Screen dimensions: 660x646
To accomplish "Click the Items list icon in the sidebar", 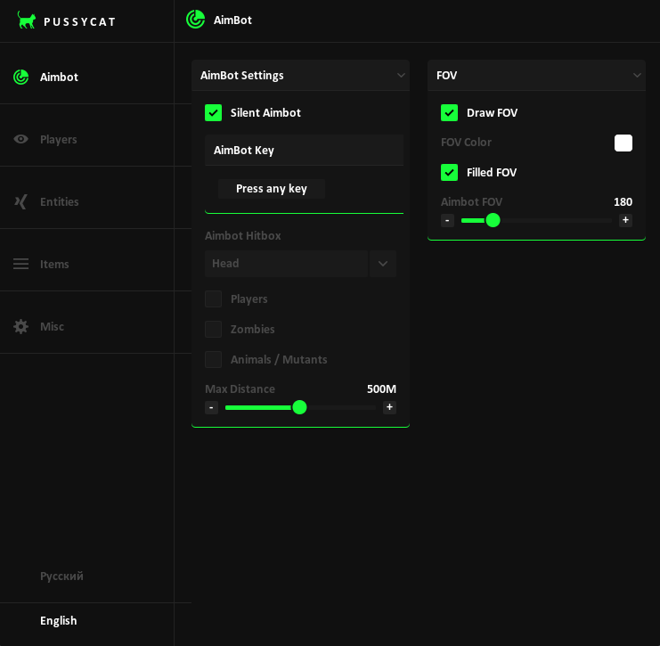I will coord(21,264).
